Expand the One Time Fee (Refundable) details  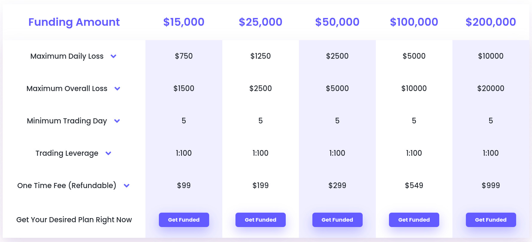[x=127, y=186]
